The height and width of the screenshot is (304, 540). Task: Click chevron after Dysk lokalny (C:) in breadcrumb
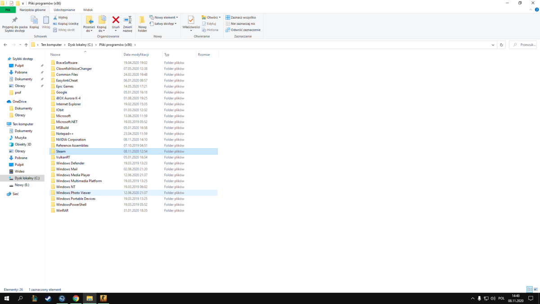click(x=96, y=45)
